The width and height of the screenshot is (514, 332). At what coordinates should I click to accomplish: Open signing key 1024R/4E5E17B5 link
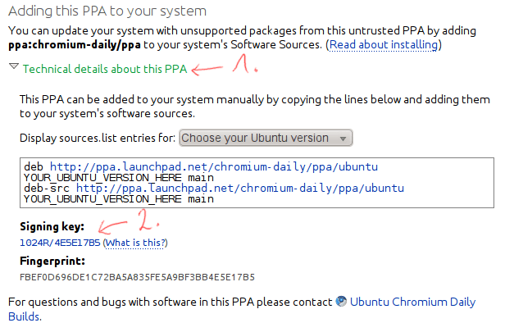(x=60, y=243)
